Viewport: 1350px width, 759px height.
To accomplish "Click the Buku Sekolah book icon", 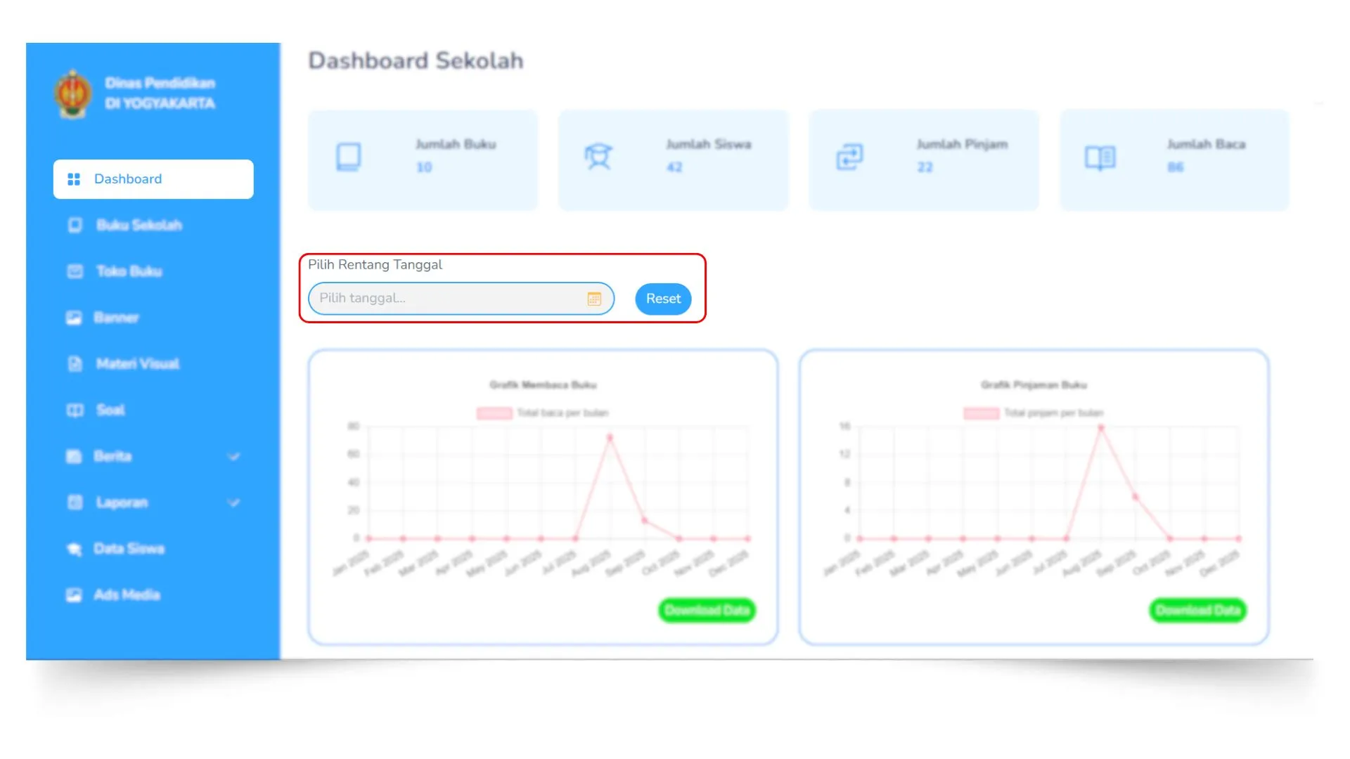I will coord(75,226).
